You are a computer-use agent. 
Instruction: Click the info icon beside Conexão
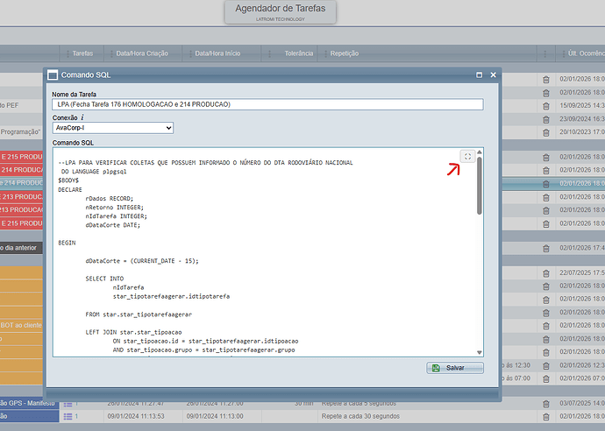[82, 117]
